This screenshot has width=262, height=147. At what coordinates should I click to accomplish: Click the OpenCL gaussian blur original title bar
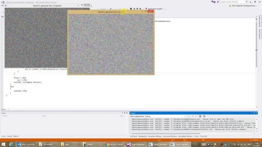point(47,6)
